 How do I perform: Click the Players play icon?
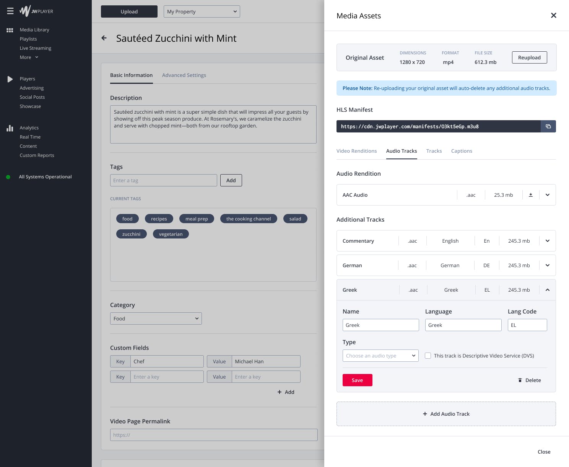pyautogui.click(x=10, y=79)
